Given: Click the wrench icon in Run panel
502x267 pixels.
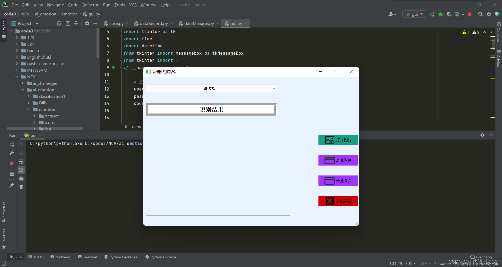Looking at the screenshot, I should point(12,153).
